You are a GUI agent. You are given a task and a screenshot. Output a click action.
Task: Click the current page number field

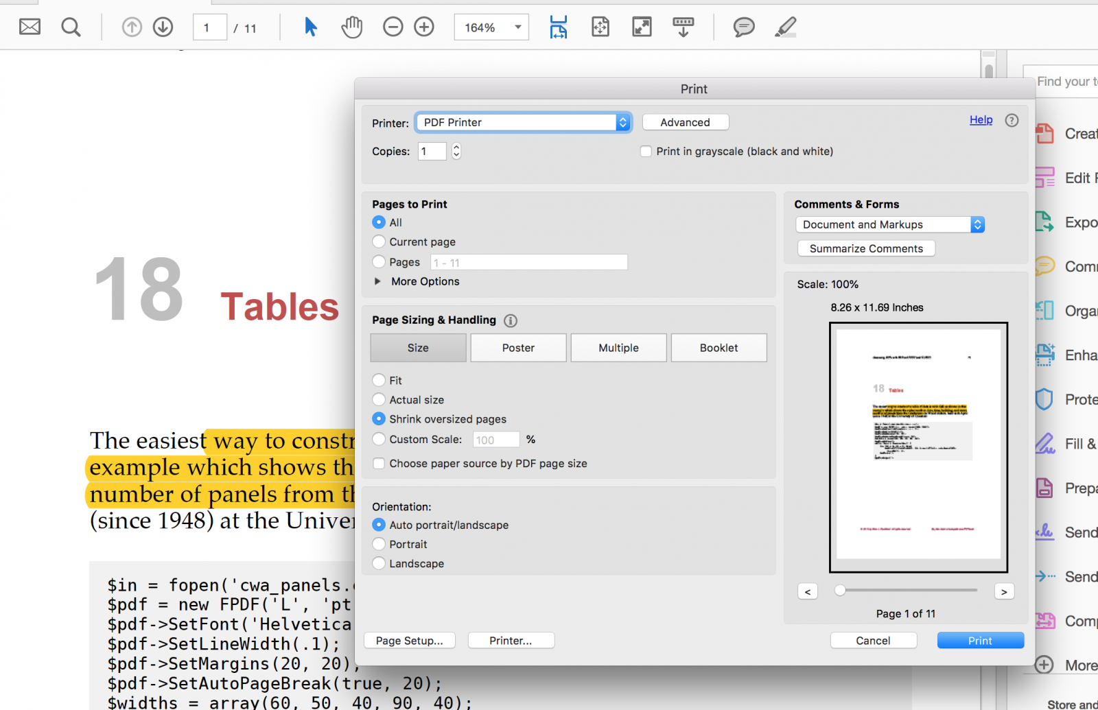(x=209, y=27)
